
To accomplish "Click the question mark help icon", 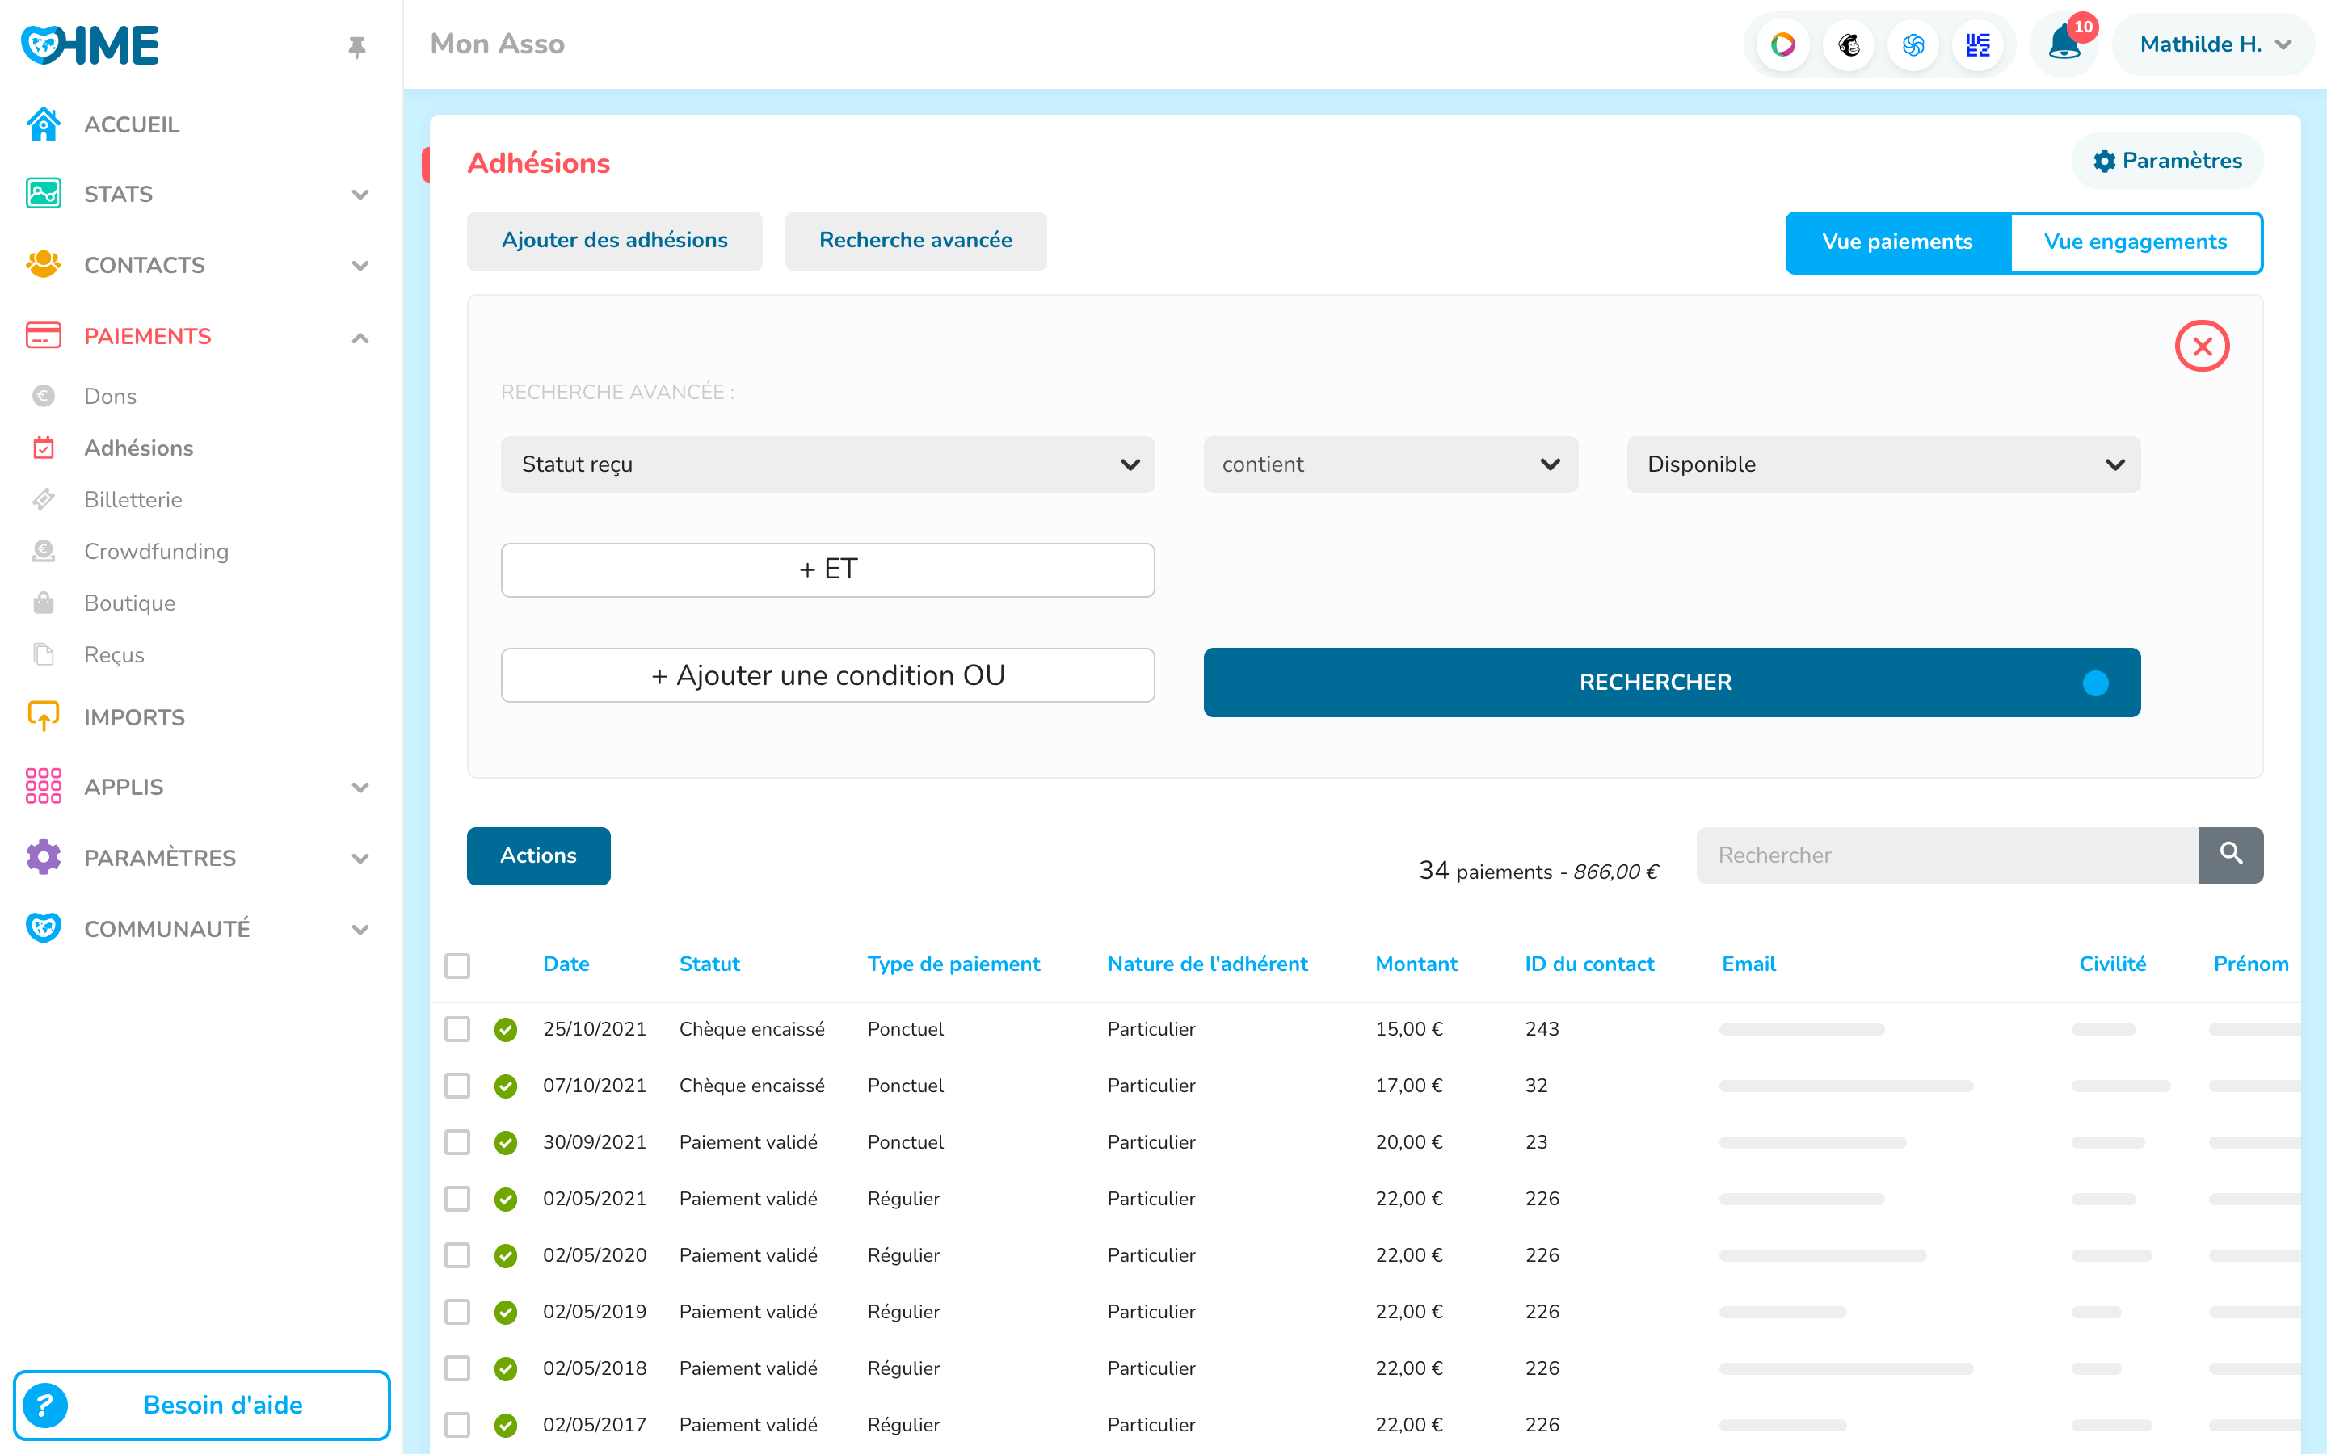I will coord(46,1405).
